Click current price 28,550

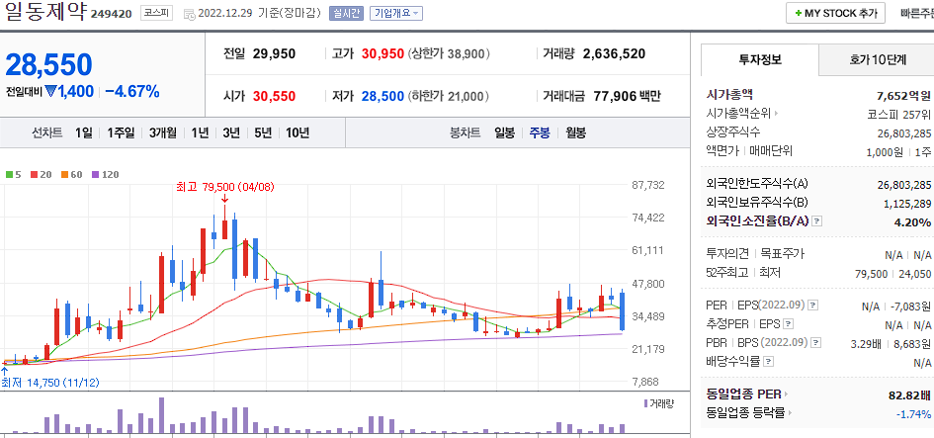48,64
